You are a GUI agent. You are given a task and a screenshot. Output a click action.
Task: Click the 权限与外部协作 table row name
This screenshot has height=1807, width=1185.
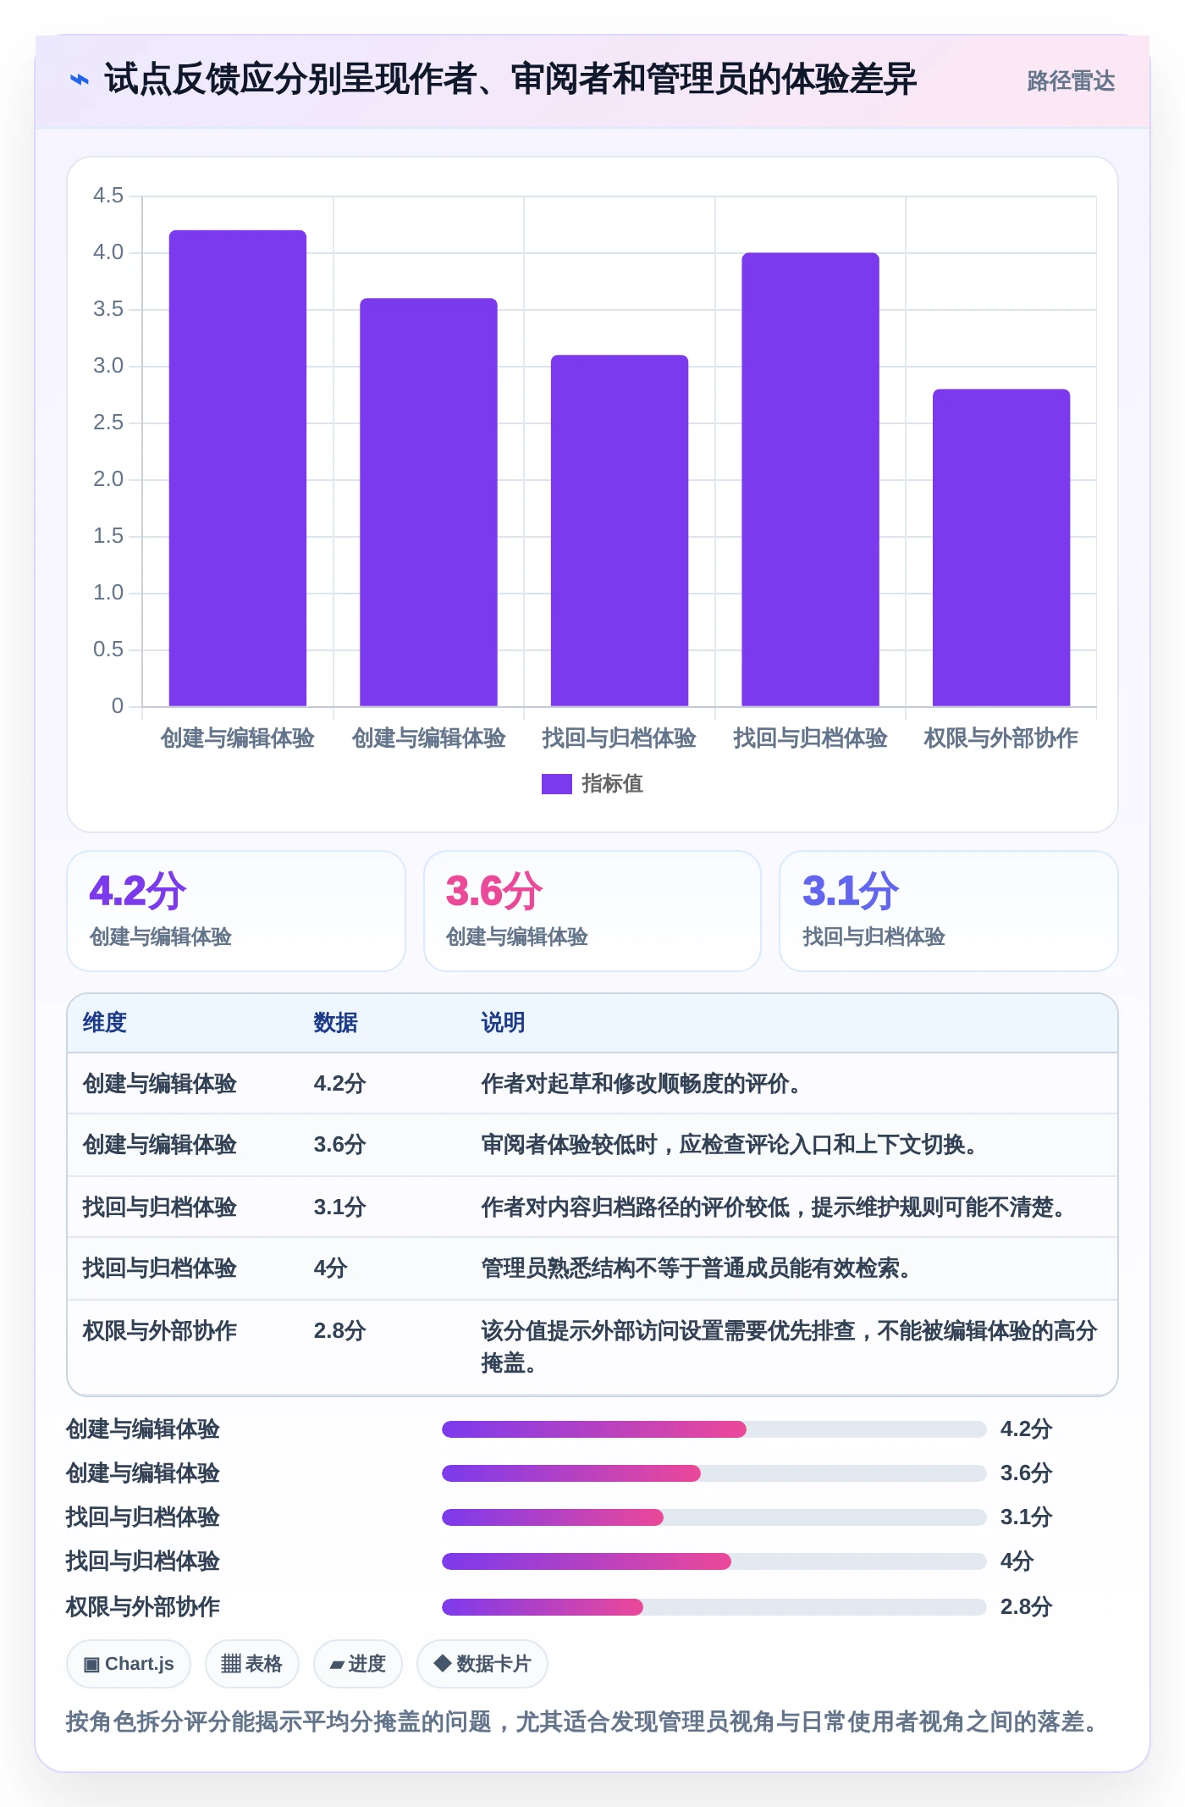point(160,1331)
